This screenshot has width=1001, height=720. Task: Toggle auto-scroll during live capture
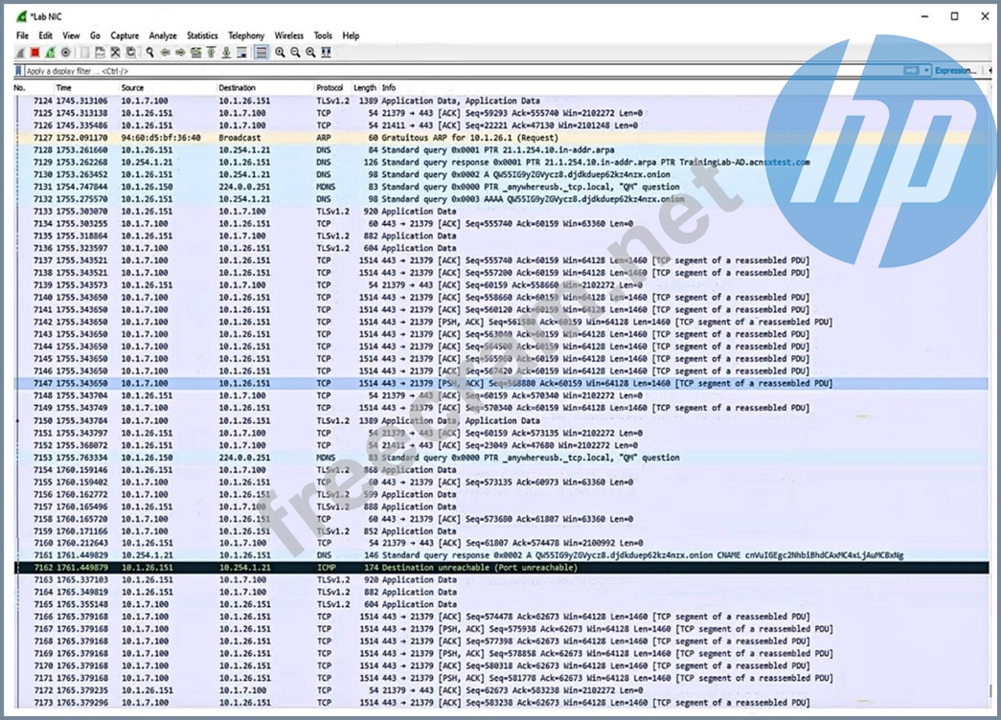click(242, 53)
